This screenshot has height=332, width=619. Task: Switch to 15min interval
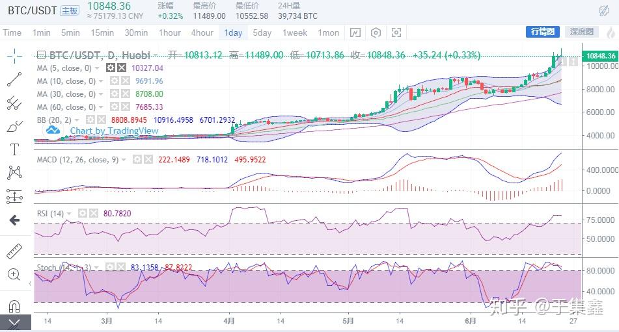tap(102, 32)
